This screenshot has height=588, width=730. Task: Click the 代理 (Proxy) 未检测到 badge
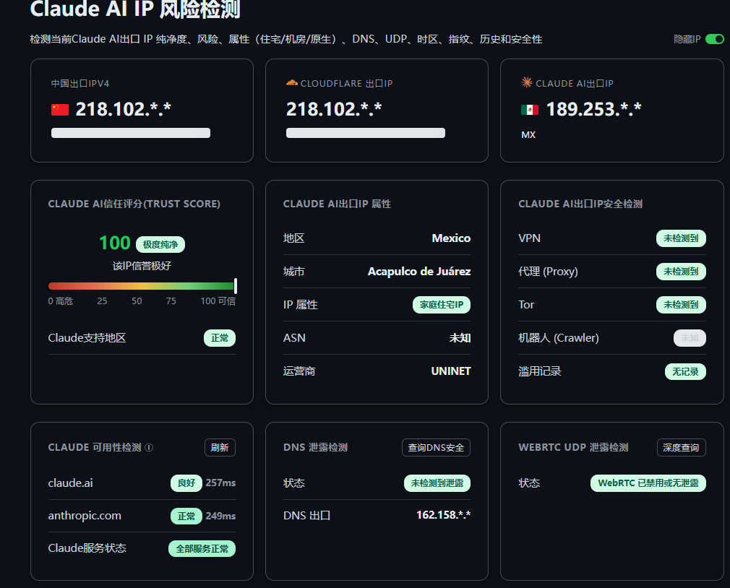coord(681,271)
